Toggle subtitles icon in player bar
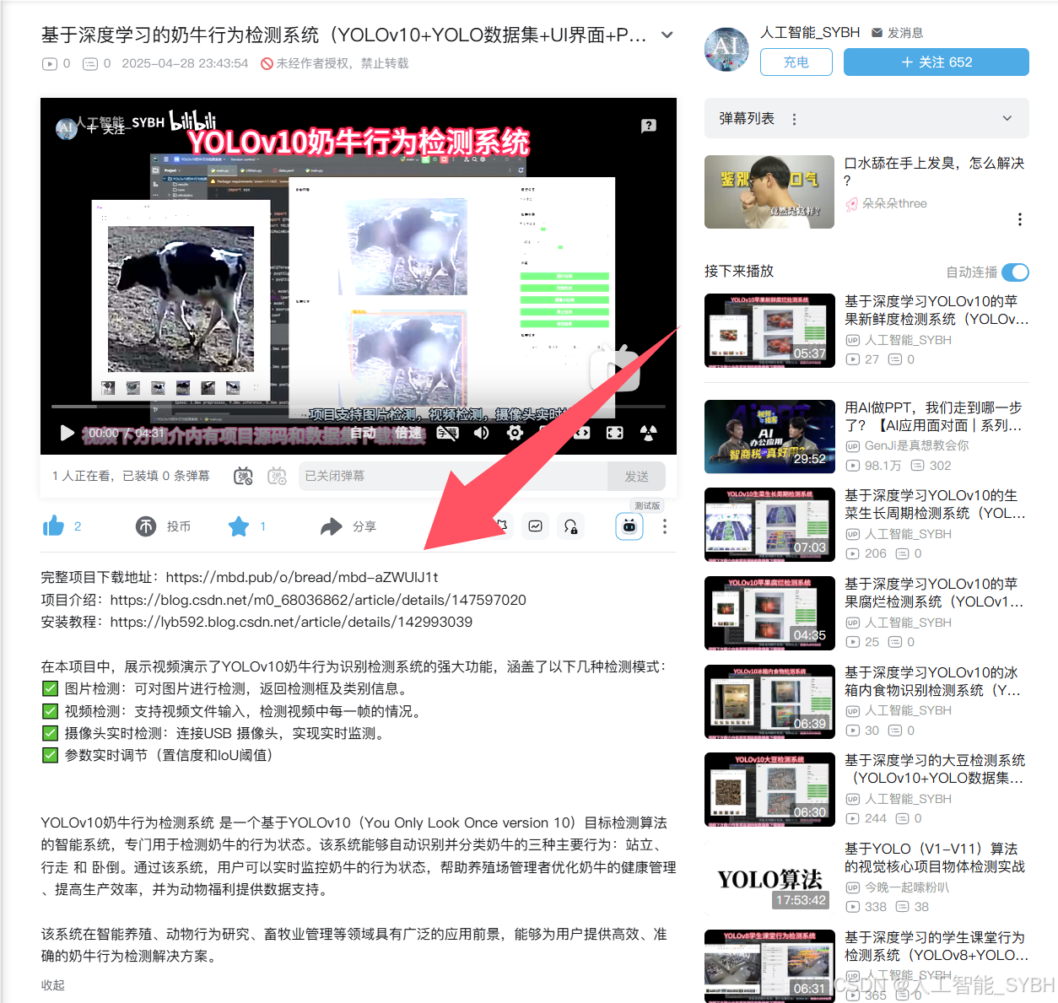Image resolution: width=1058 pixels, height=1003 pixels. [447, 433]
